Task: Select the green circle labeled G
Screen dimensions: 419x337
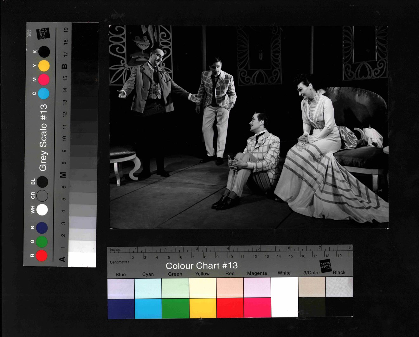Action: coord(42,242)
